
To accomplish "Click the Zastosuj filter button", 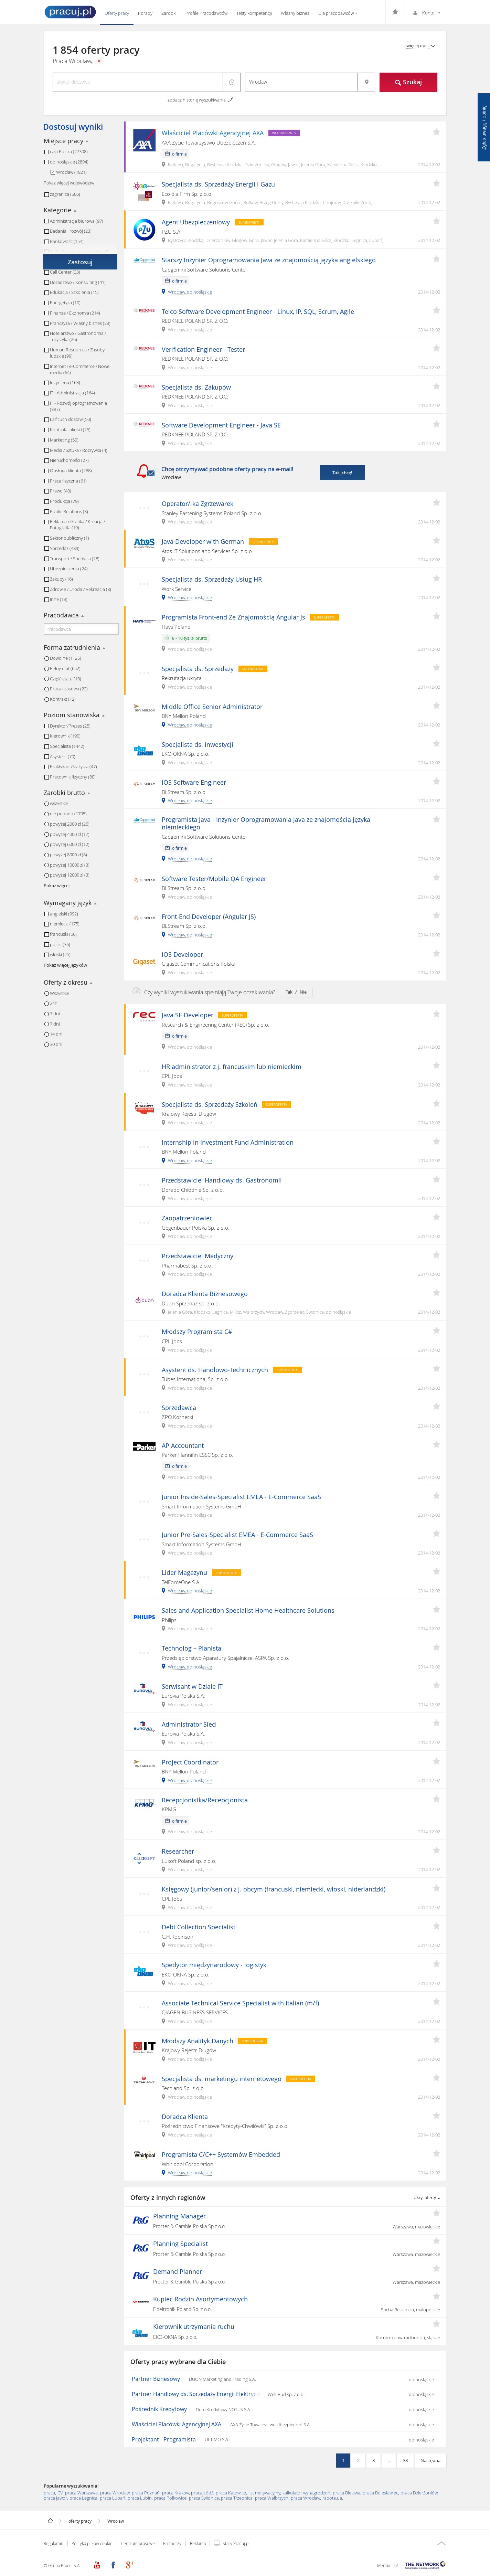I will click(80, 262).
